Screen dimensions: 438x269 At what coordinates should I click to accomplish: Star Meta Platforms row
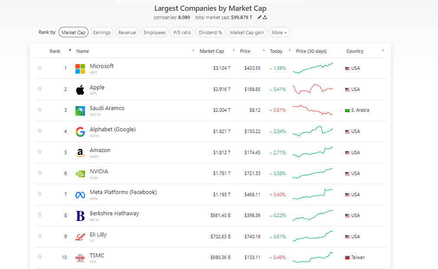(39, 194)
